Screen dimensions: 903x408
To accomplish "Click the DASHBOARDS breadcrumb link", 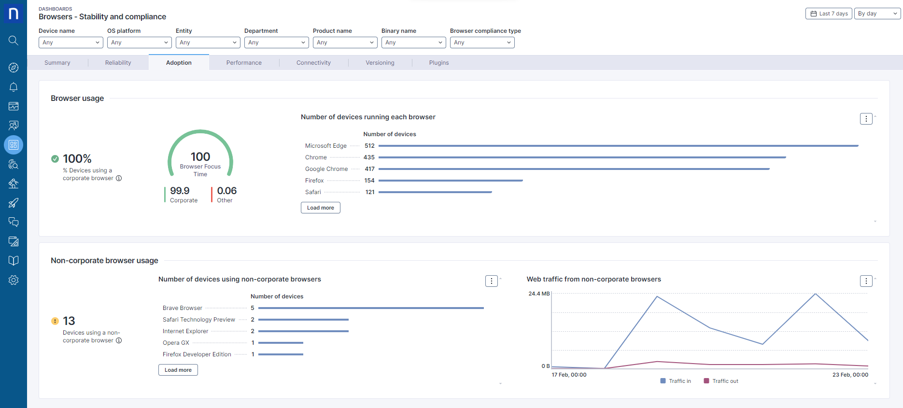I will click(56, 9).
